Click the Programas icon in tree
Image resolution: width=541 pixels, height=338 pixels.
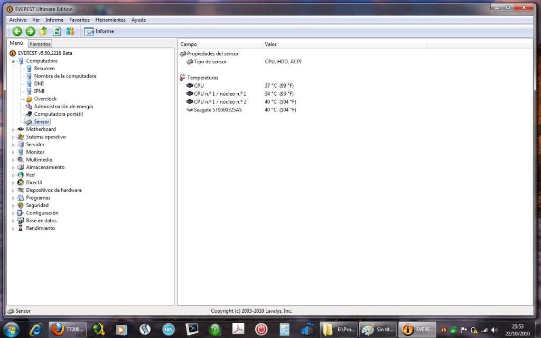pyautogui.click(x=21, y=198)
